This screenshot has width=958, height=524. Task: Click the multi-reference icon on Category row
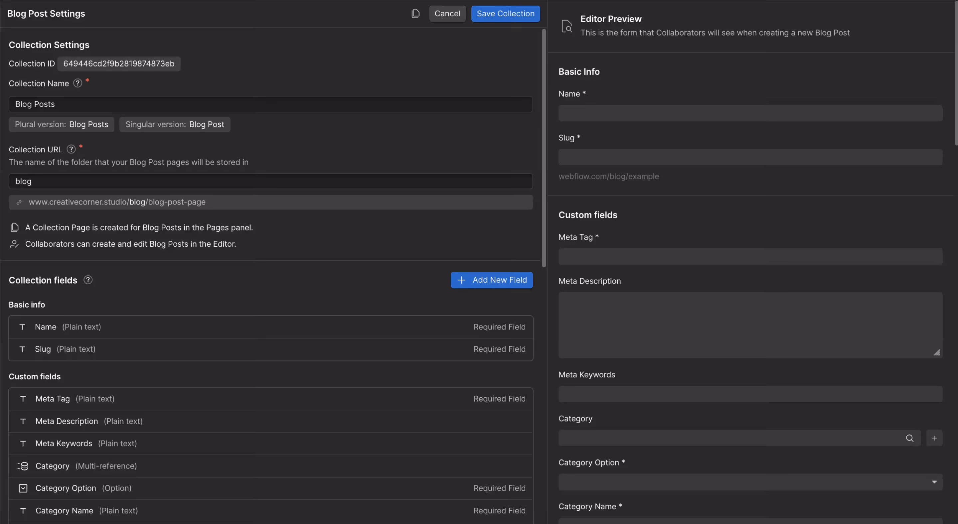point(23,466)
